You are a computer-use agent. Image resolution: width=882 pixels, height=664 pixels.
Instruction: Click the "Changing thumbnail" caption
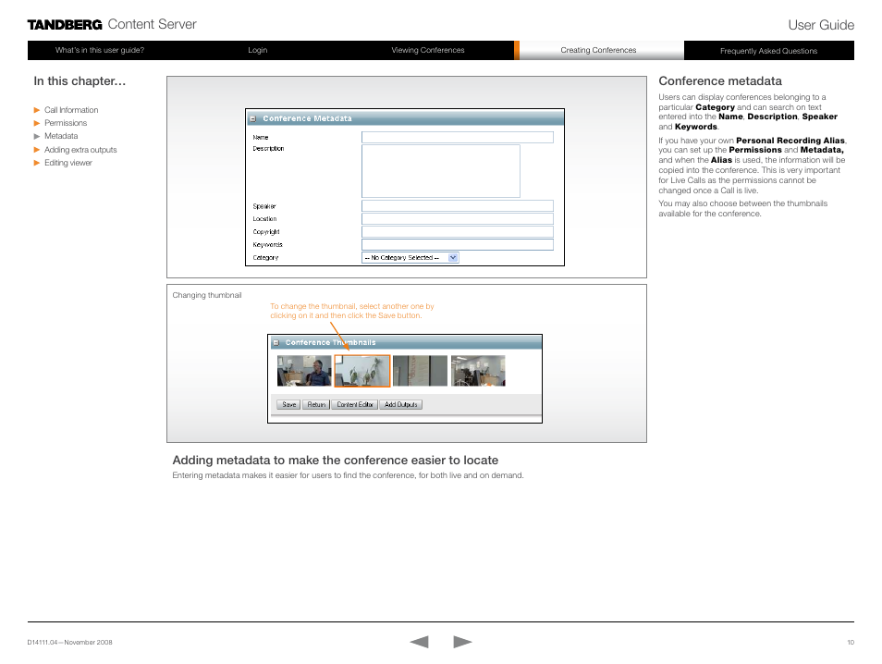point(207,295)
